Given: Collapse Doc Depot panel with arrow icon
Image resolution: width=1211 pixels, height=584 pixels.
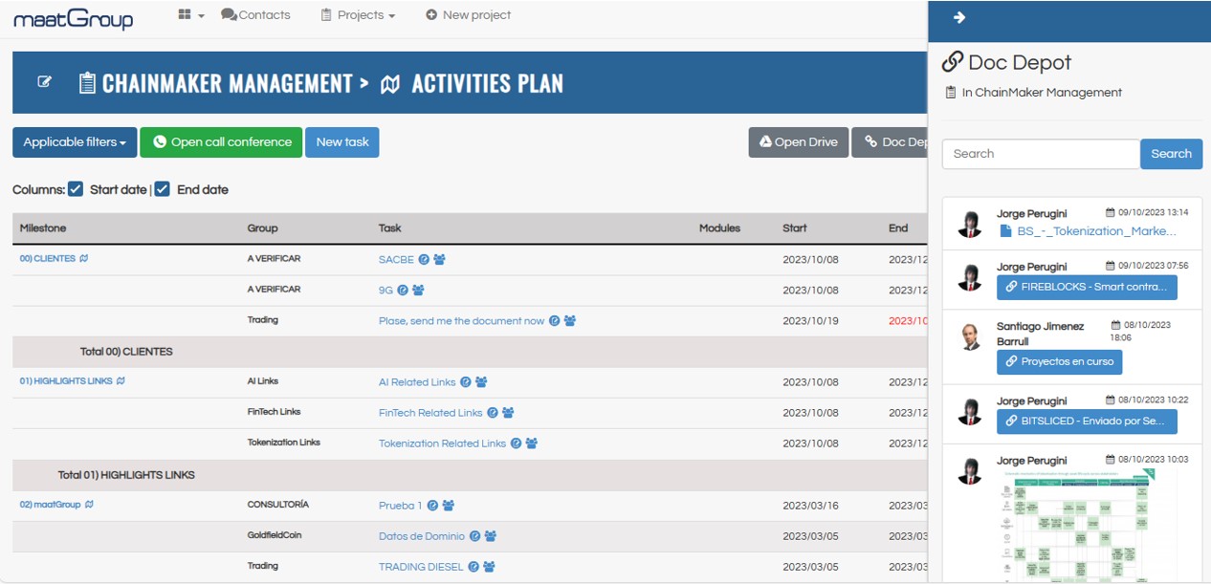Looking at the screenshot, I should click(959, 17).
